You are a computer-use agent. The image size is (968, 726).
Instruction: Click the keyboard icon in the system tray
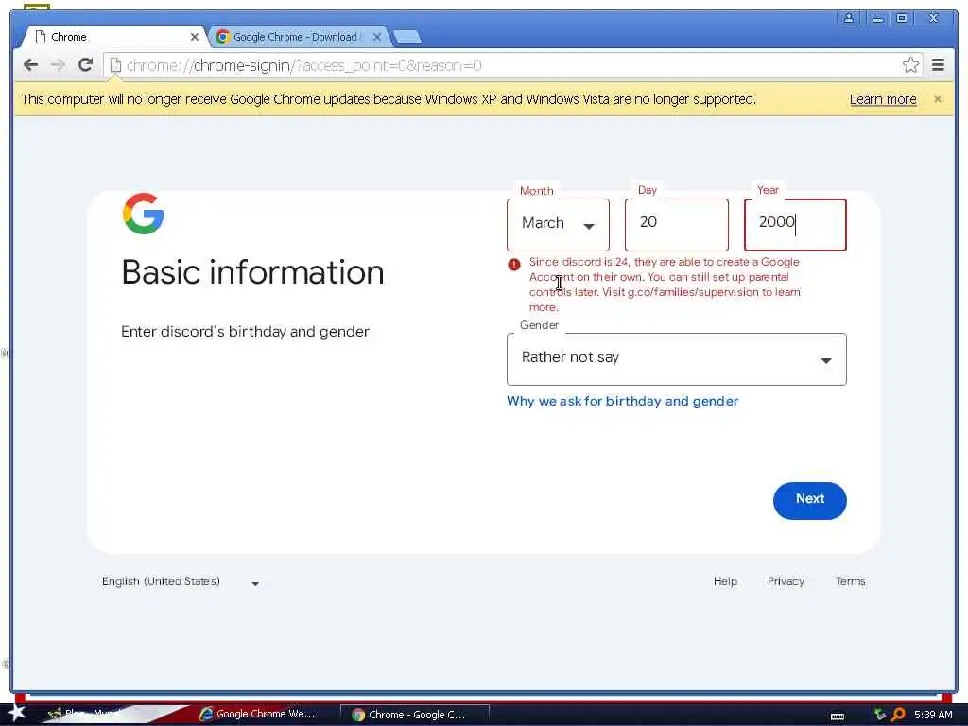coord(838,717)
